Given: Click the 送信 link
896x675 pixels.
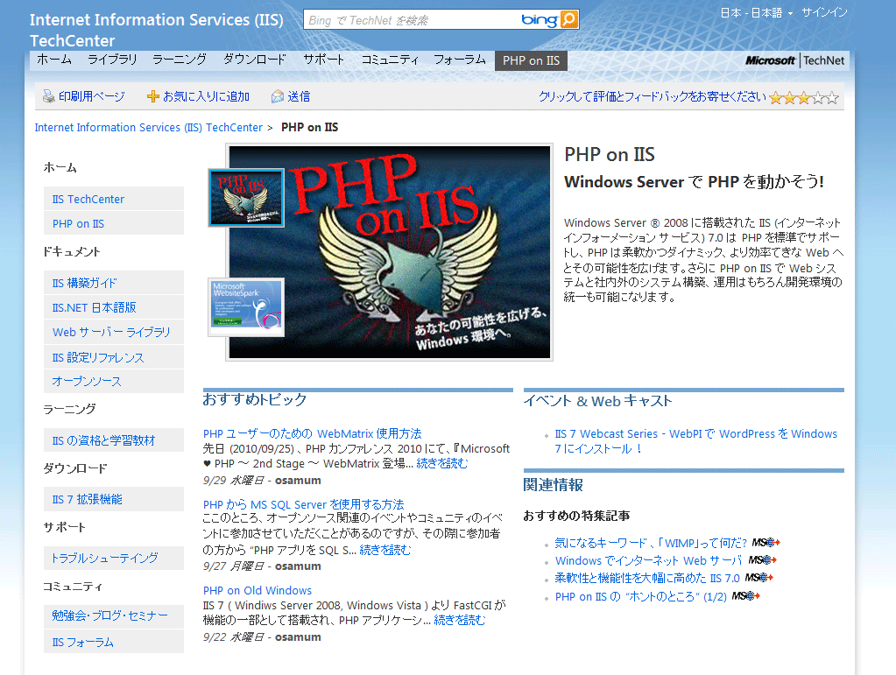Looking at the screenshot, I should pyautogui.click(x=299, y=96).
